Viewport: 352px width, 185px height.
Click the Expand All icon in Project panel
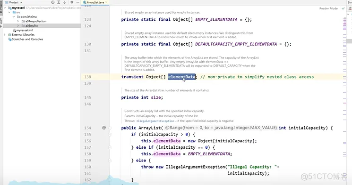point(59,2)
